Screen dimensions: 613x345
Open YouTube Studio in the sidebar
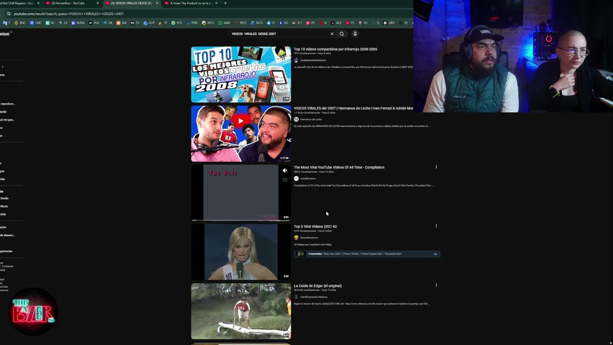[x=4, y=198]
